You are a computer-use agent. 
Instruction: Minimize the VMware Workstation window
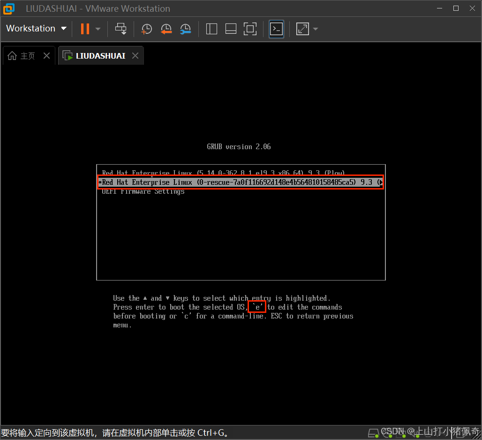pyautogui.click(x=440, y=8)
